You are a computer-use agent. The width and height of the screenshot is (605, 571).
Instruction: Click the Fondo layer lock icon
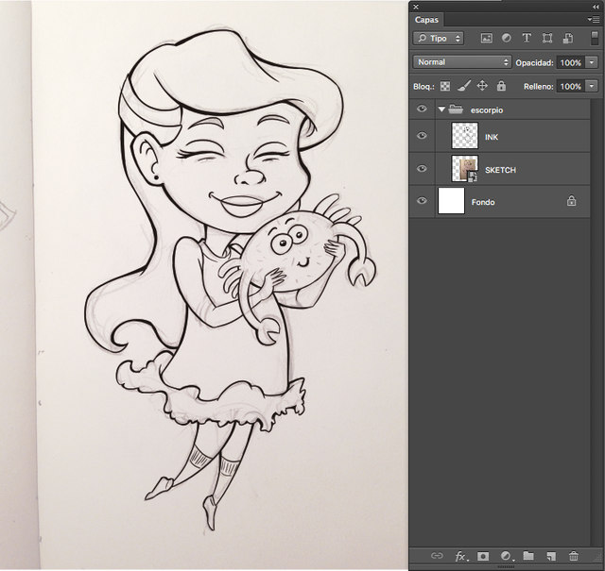coord(571,201)
